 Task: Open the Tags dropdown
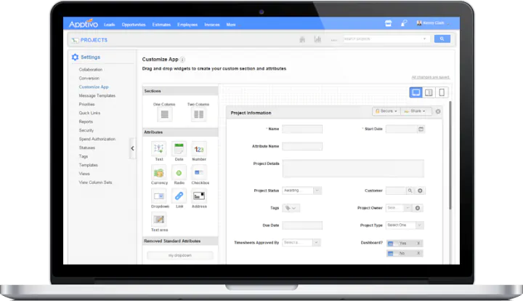click(291, 208)
